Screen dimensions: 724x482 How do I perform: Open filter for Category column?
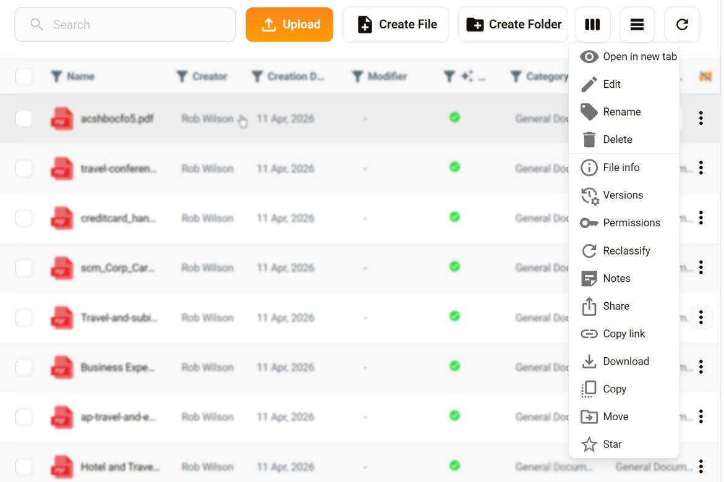click(x=516, y=76)
